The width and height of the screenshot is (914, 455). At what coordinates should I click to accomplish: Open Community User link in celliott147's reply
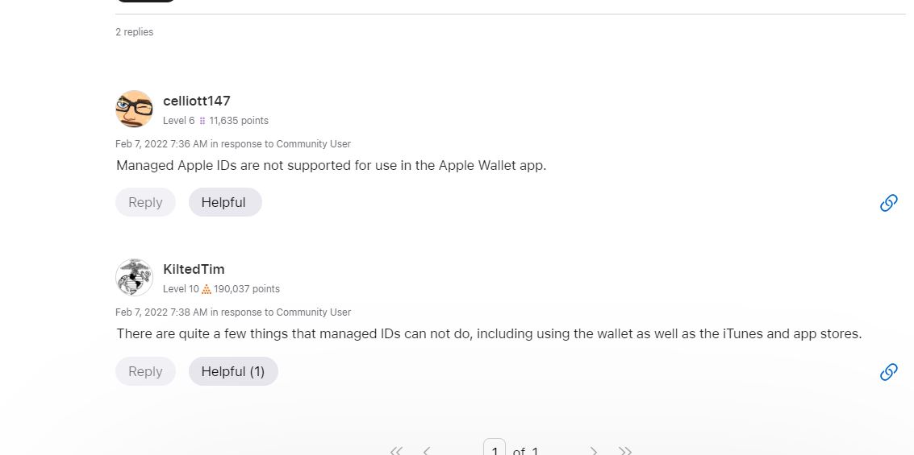(313, 144)
